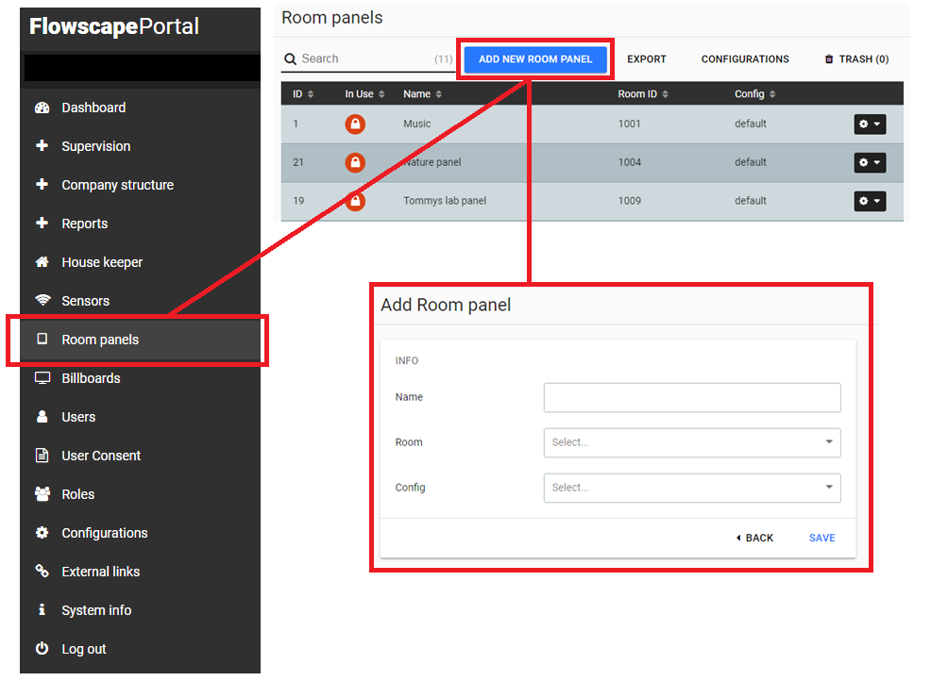Click the Sensors wifi icon

click(x=42, y=300)
